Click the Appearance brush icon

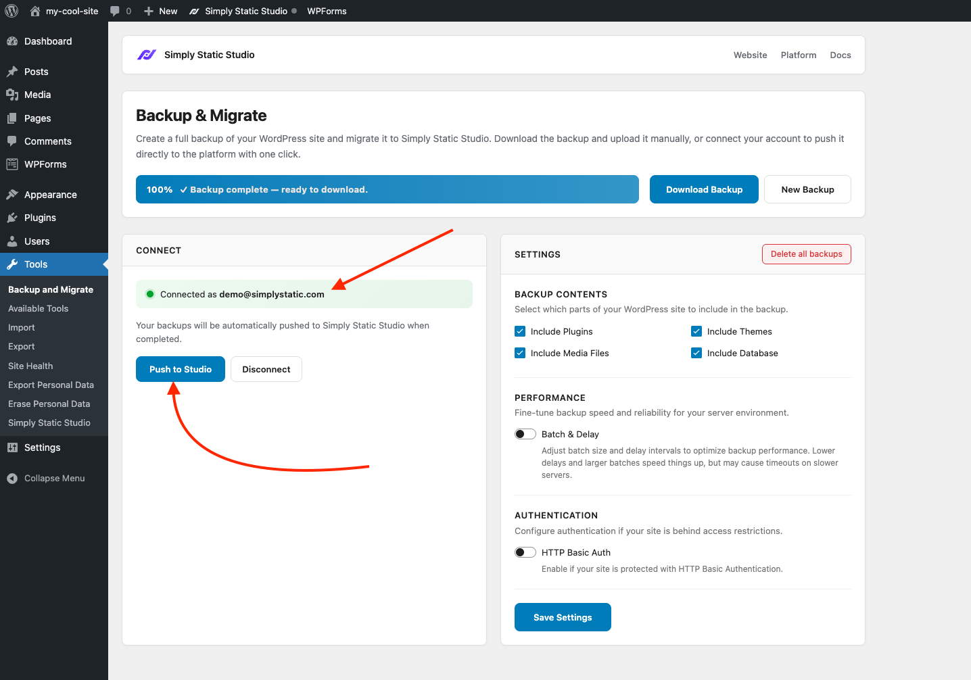12,195
